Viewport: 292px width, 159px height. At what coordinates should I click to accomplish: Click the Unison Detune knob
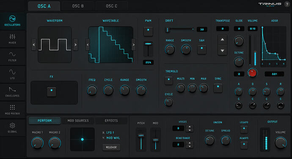point(209,140)
